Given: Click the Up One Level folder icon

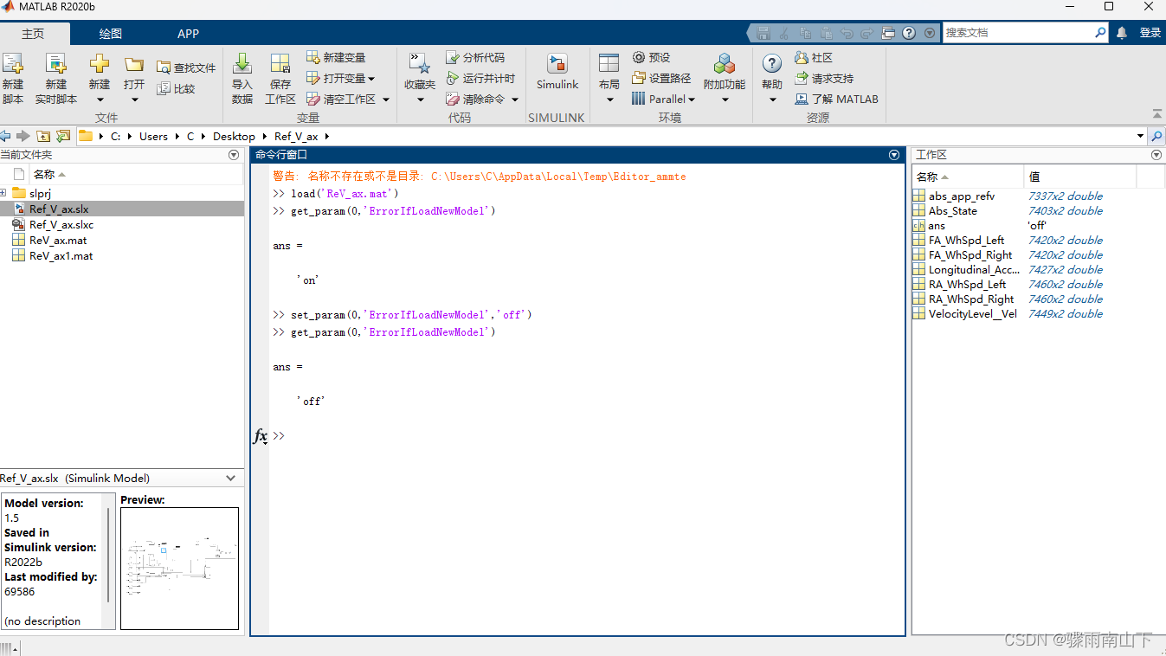Looking at the screenshot, I should 43,136.
